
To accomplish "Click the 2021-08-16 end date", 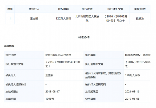I will click(132, 91).
